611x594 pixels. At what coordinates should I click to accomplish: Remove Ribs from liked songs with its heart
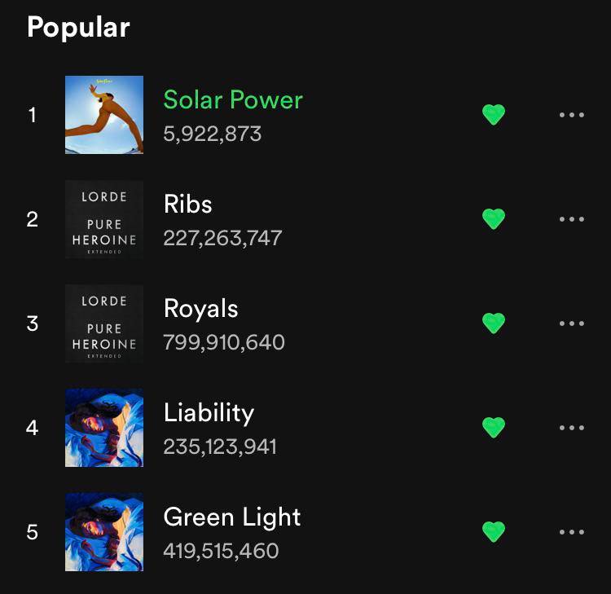(x=494, y=219)
